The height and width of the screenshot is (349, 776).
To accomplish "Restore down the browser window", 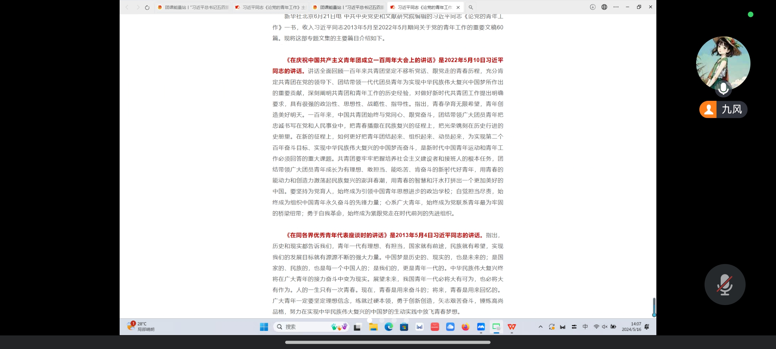I will (639, 7).
